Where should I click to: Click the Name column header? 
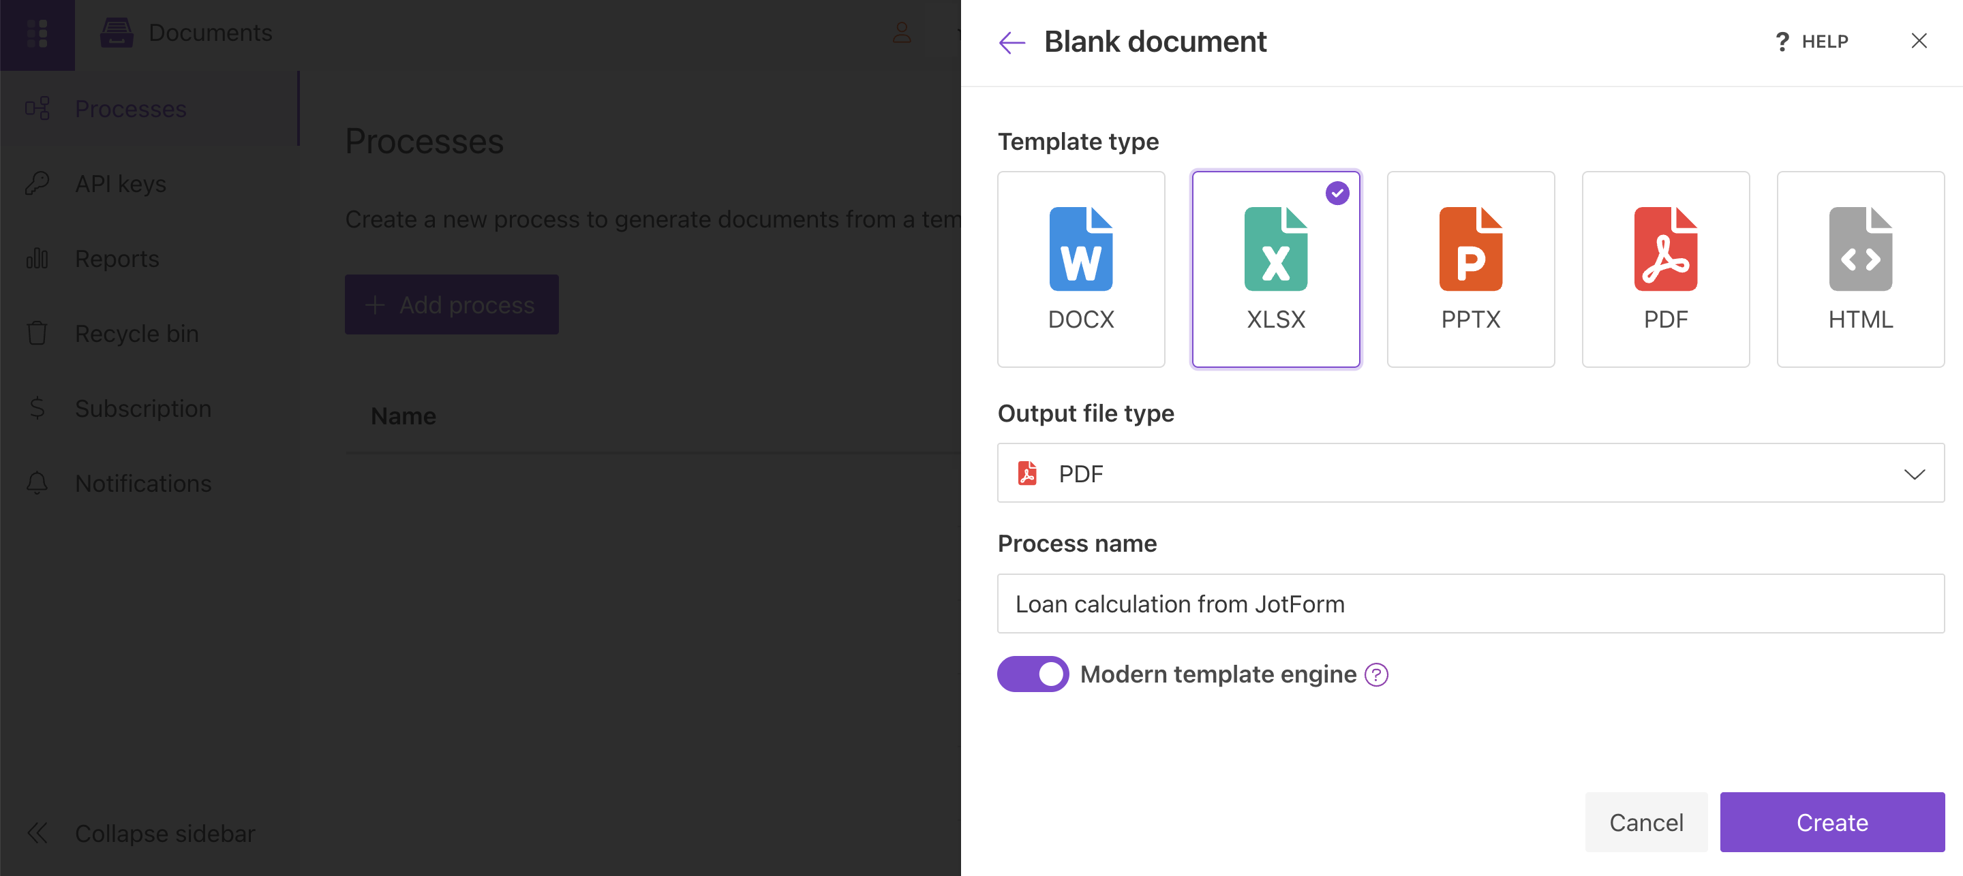coord(403,416)
